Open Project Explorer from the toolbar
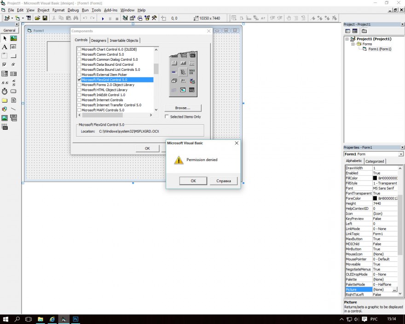Viewport: 405px width, 324px height. point(125,18)
